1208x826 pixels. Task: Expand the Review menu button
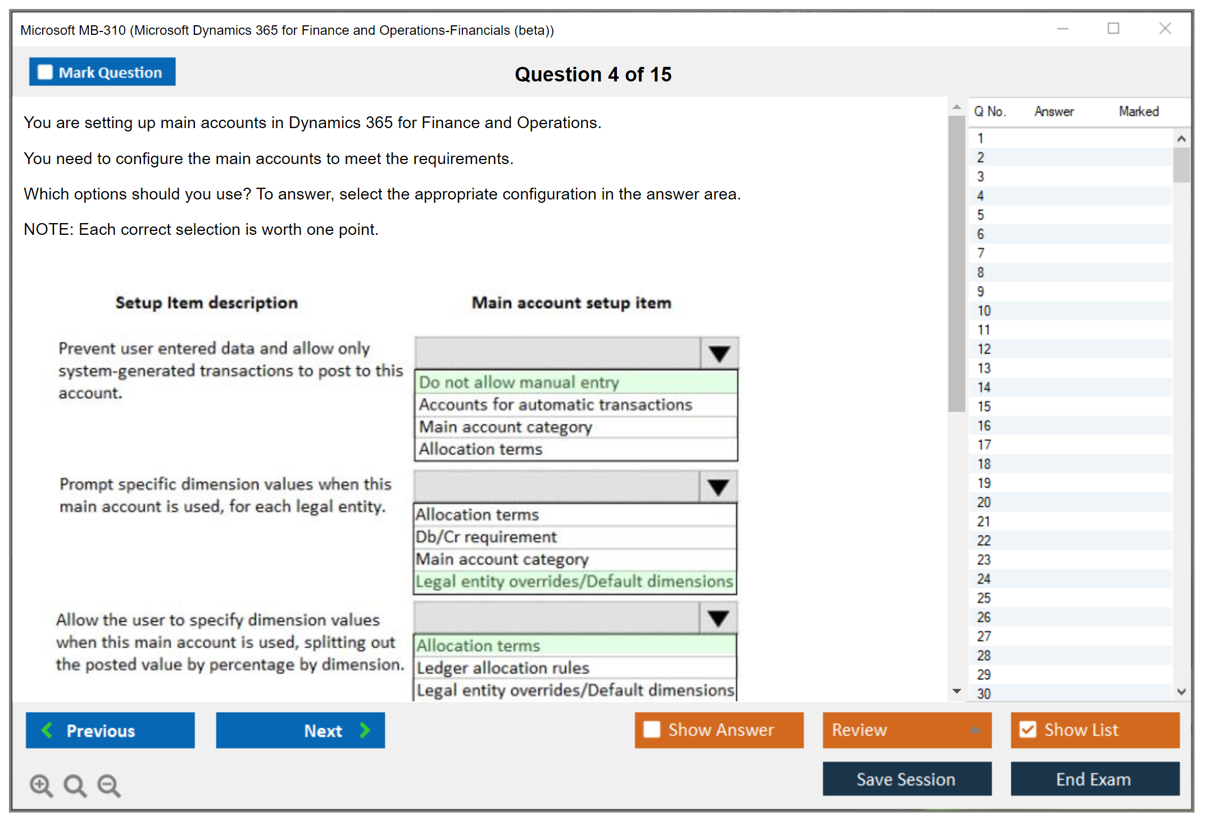click(x=907, y=730)
